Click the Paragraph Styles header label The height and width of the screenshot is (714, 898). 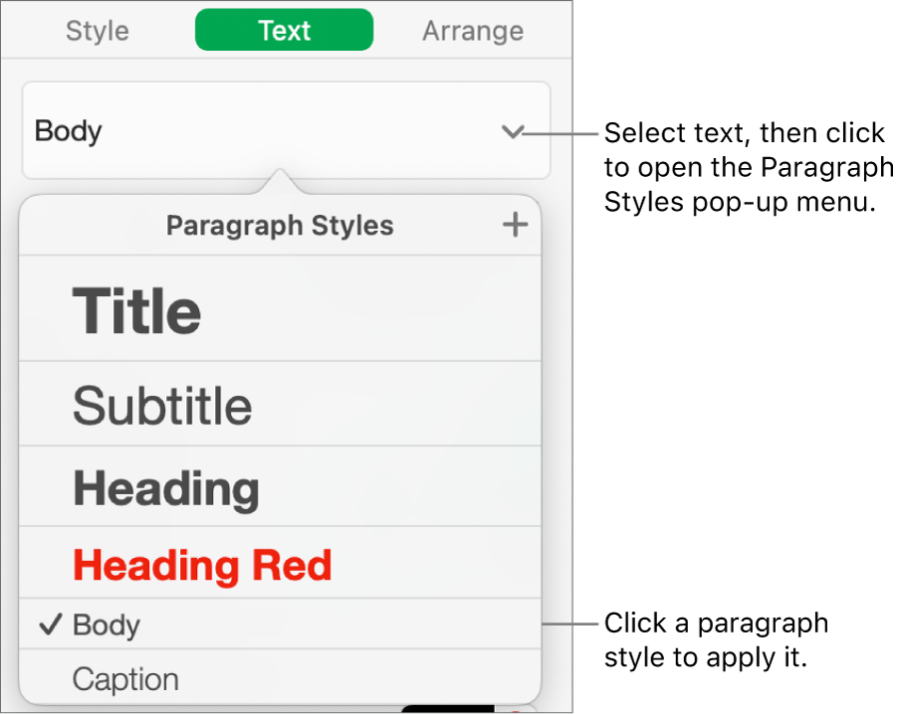pos(280,226)
